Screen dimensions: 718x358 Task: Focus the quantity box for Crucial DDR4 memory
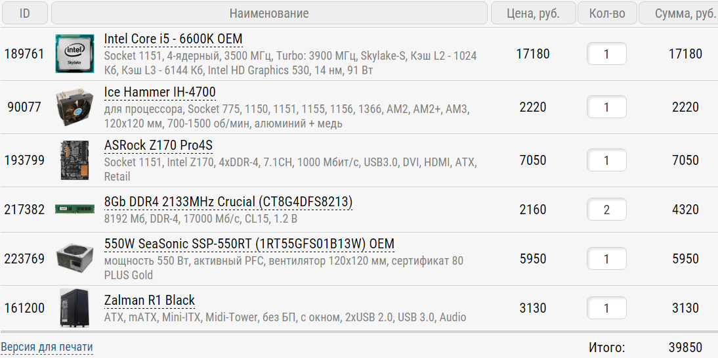pyautogui.click(x=606, y=210)
